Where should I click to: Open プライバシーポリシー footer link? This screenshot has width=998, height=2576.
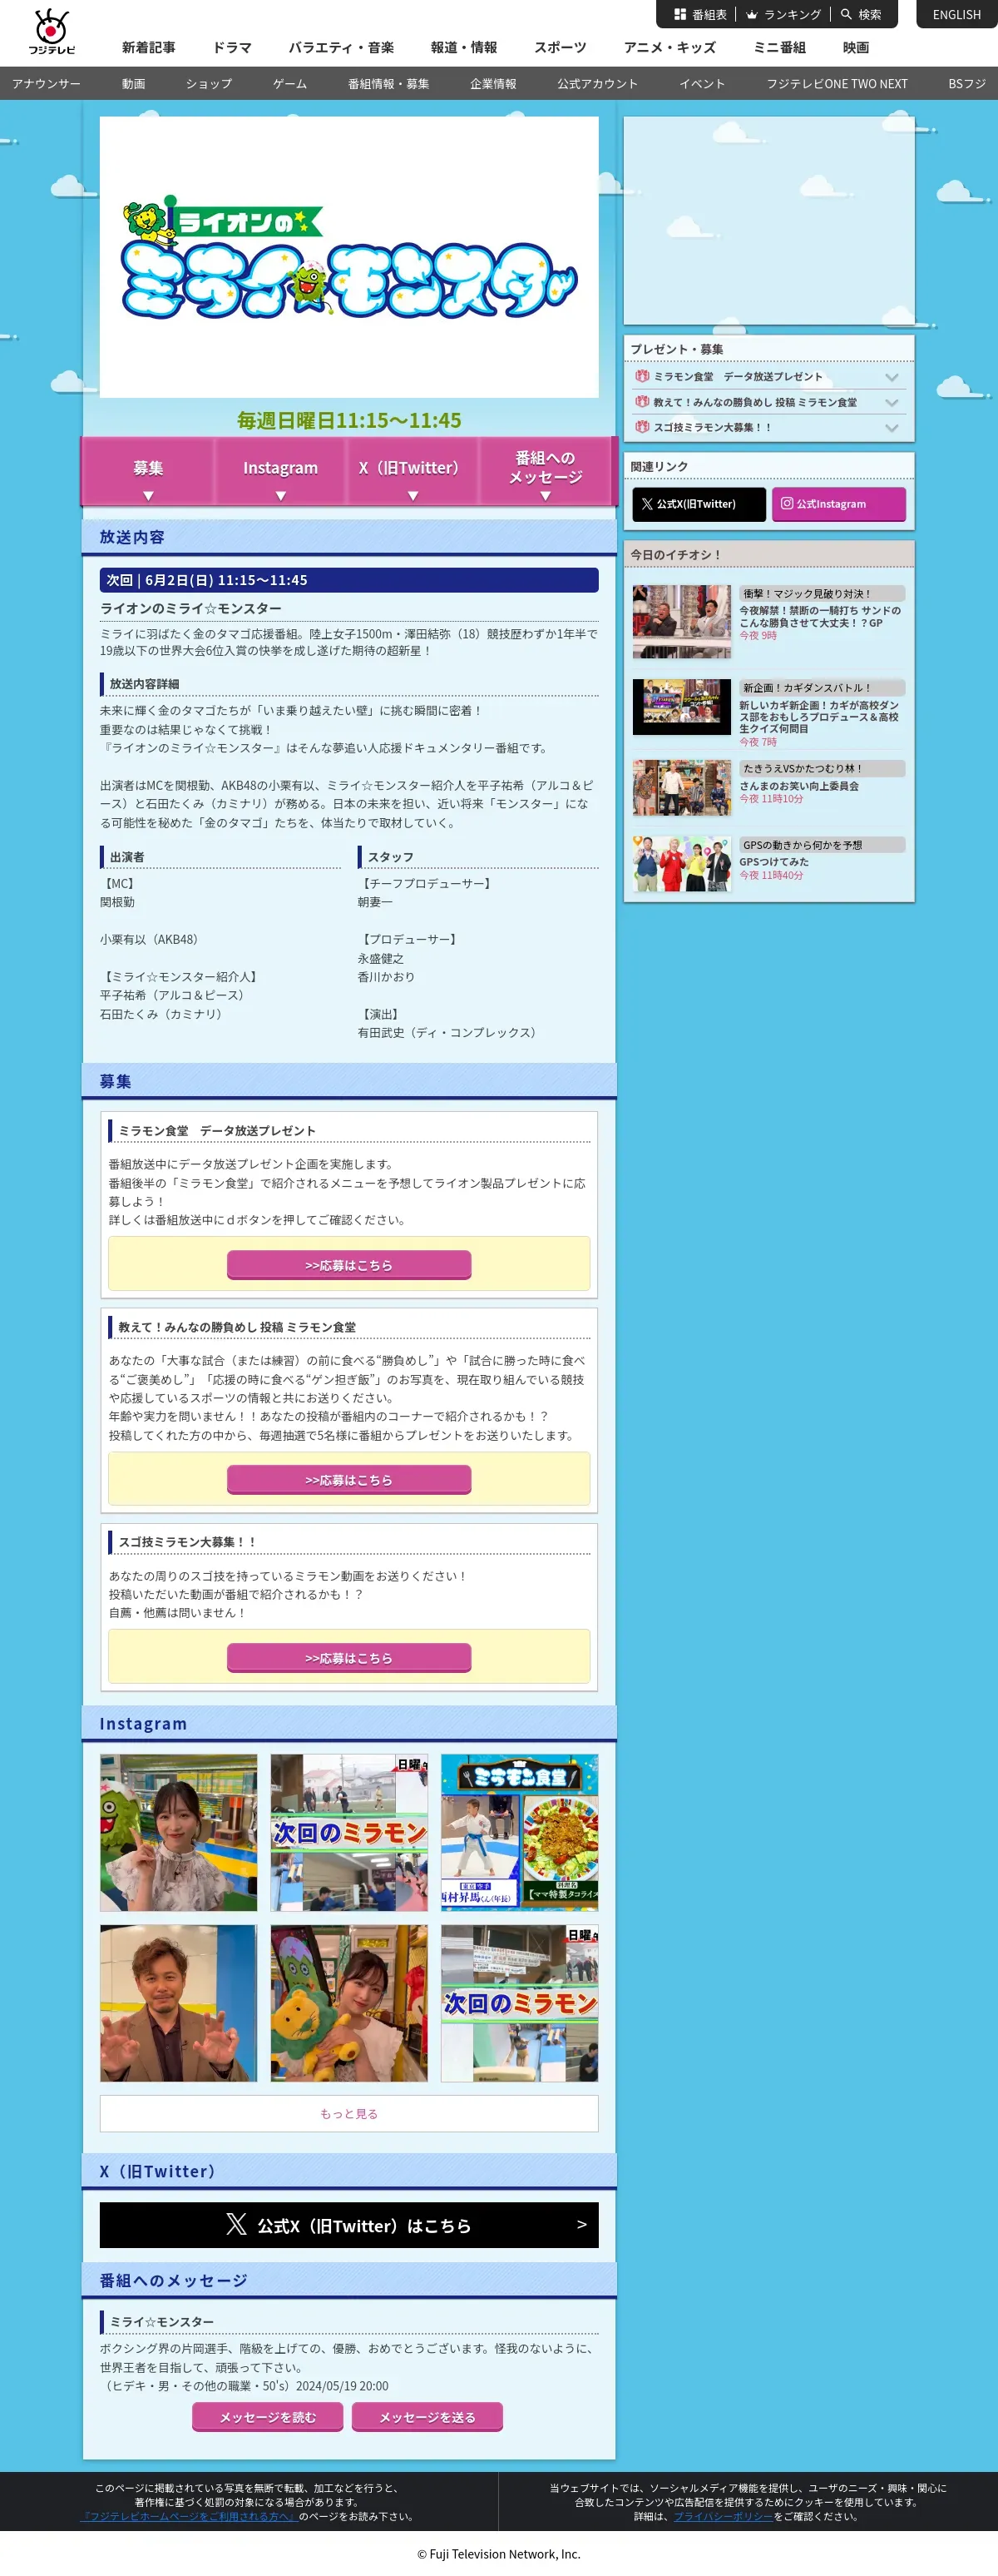click(724, 2516)
